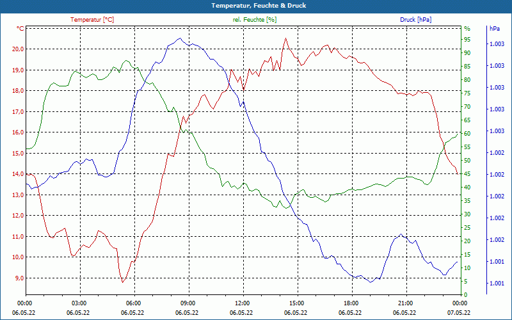Screen dimensions: 512x320
Task: Select the green 'rel. Feuchte [%]' legend label
Action: 254,20
